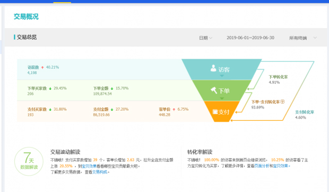Screen dimensions: 329x192
Task: Click the 下单买家数 value 206
Action: [x=30, y=94]
